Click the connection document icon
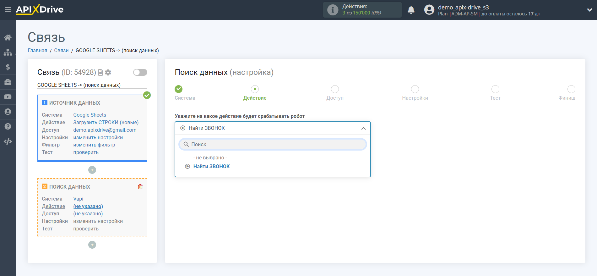 [100, 73]
